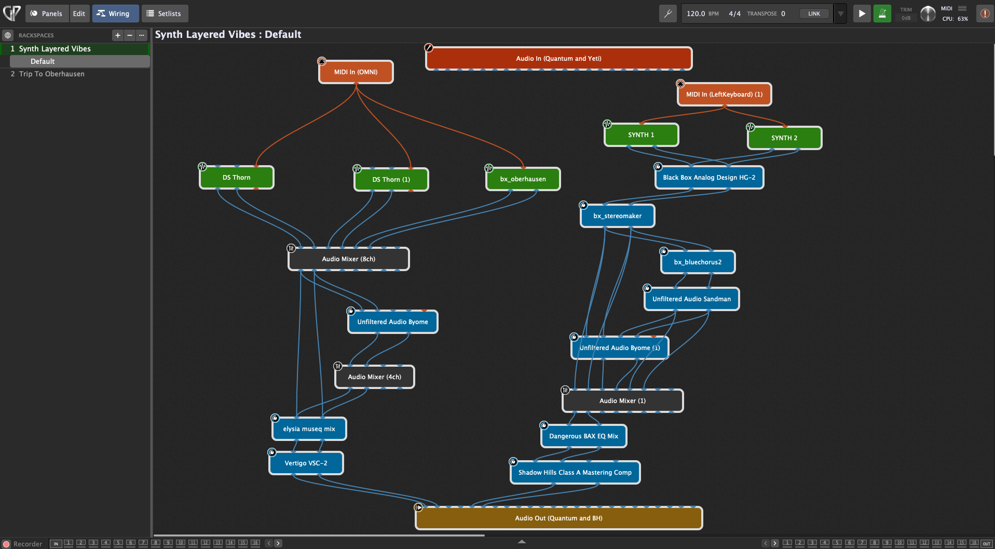Switch to the Panels view

click(x=47, y=14)
